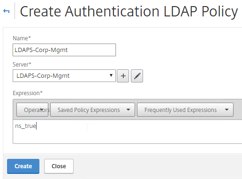
Task: Edit selected server using pencil icon
Action: 137,76
